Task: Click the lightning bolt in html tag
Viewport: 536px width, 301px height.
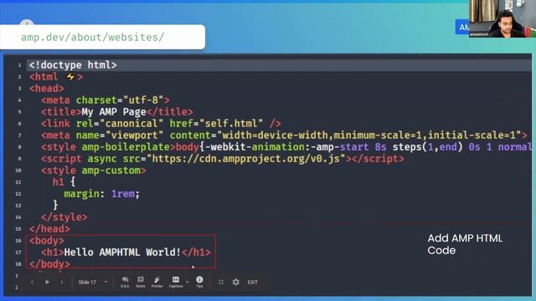Action: coord(70,77)
